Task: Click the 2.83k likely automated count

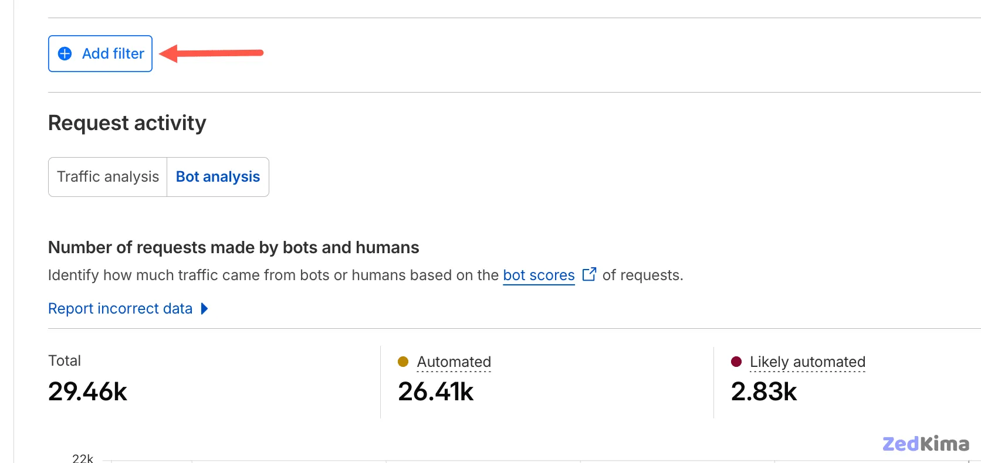Action: coord(764,391)
